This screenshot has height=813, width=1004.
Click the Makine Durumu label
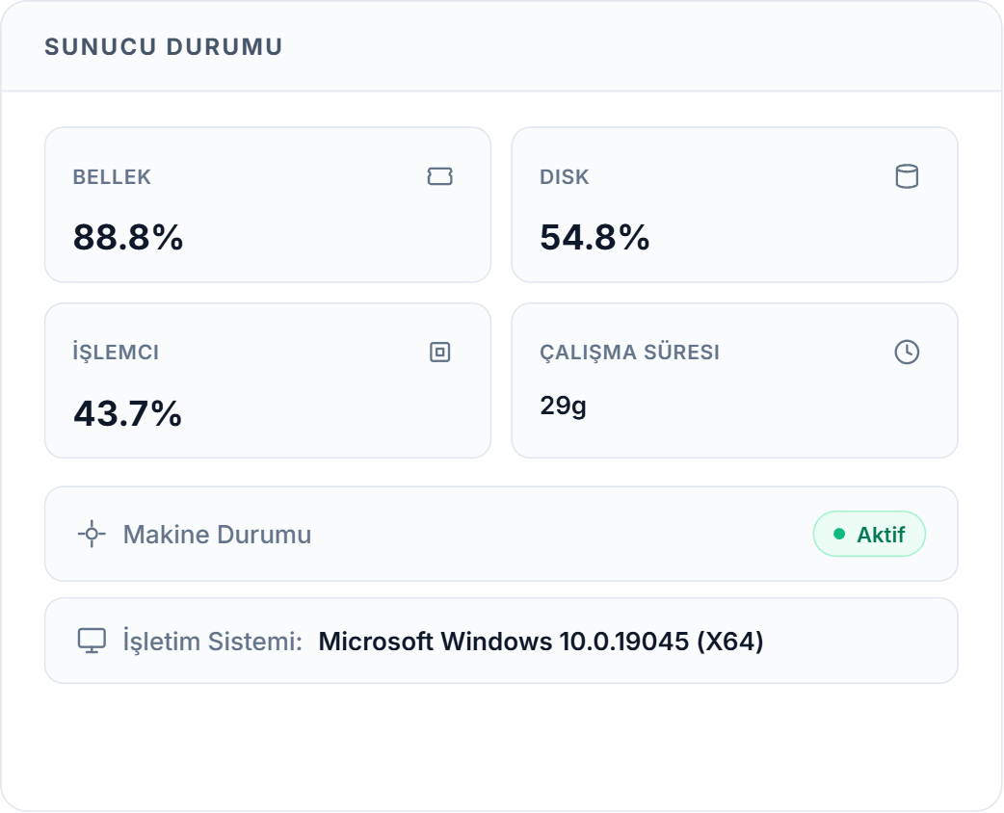click(217, 535)
